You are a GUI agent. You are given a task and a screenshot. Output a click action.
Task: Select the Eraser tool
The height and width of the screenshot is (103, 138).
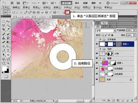point(4,42)
